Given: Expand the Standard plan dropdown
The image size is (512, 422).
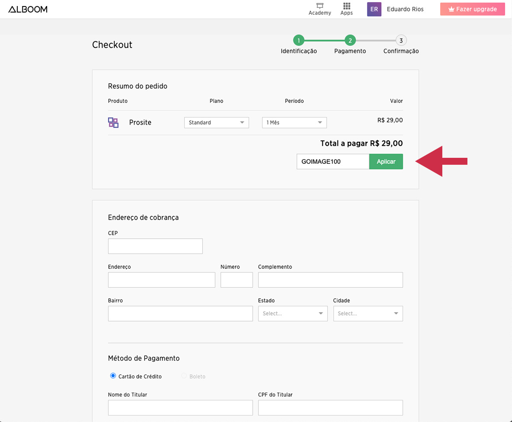Looking at the screenshot, I should (x=216, y=123).
